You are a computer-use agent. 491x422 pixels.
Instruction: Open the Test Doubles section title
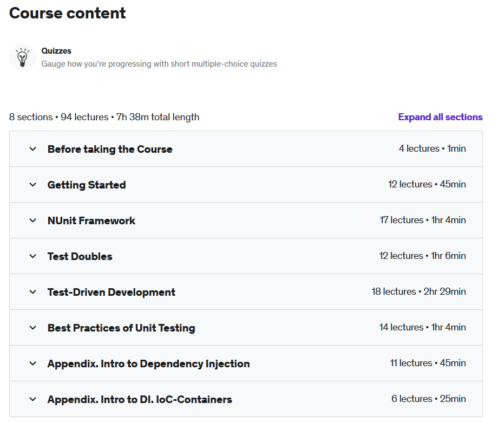coord(80,256)
